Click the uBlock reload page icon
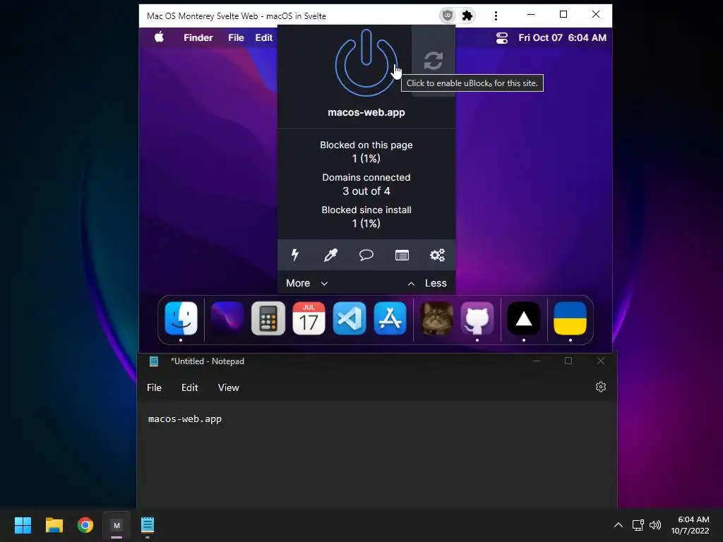 click(x=433, y=61)
